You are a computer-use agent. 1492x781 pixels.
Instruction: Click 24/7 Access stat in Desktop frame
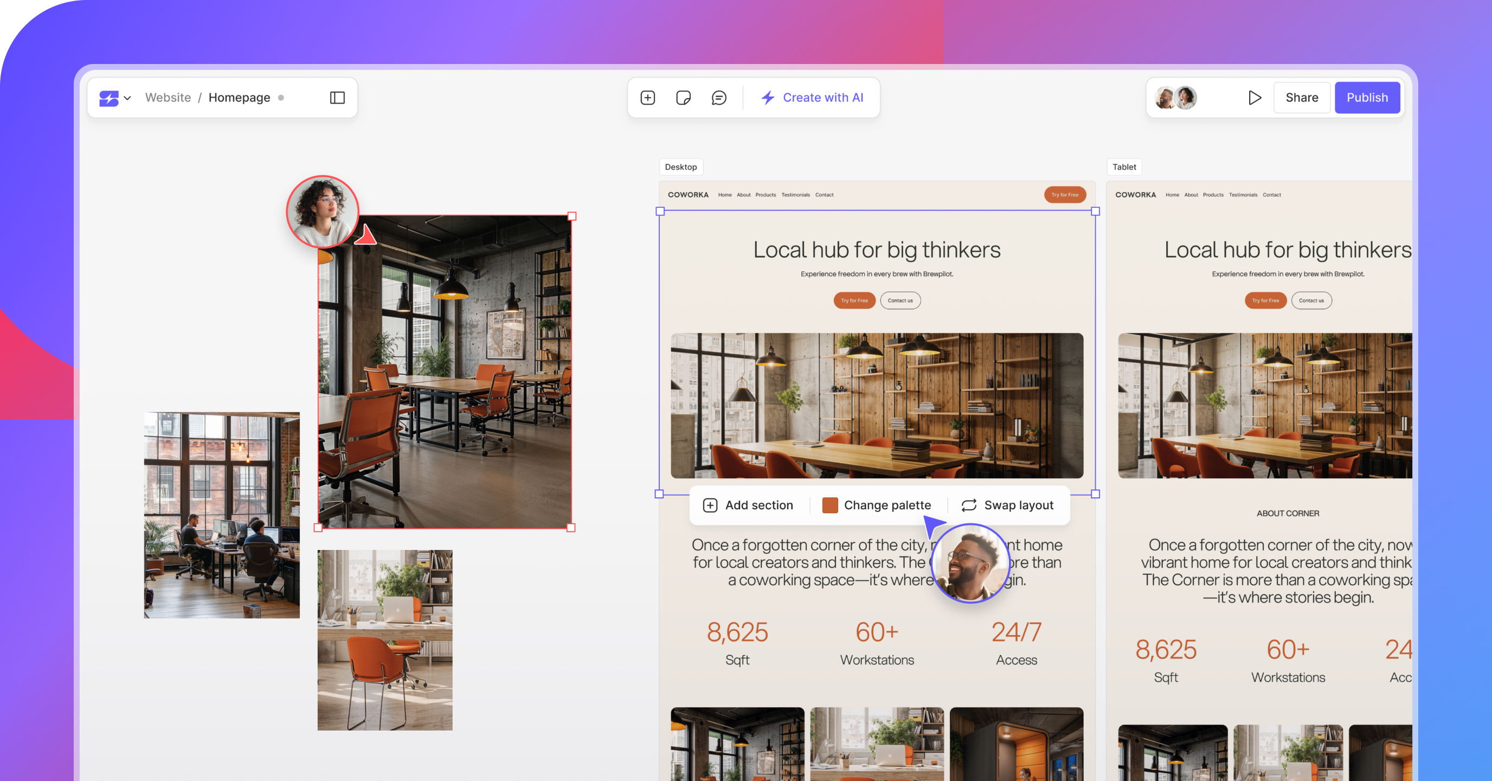click(1017, 643)
